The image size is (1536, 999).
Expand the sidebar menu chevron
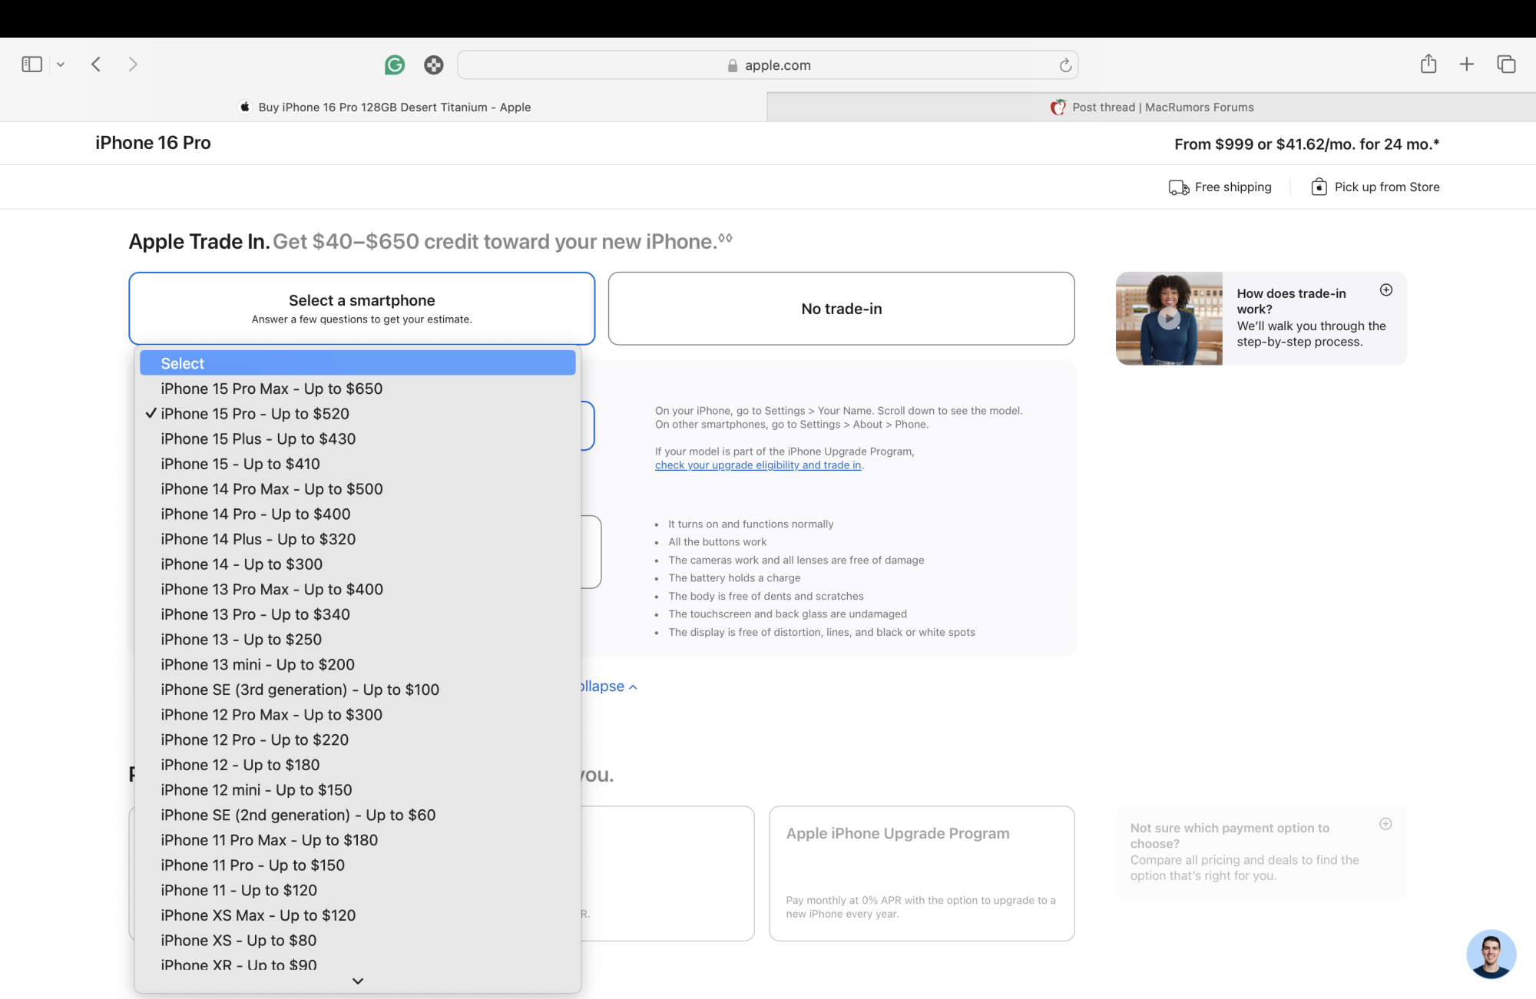point(61,65)
